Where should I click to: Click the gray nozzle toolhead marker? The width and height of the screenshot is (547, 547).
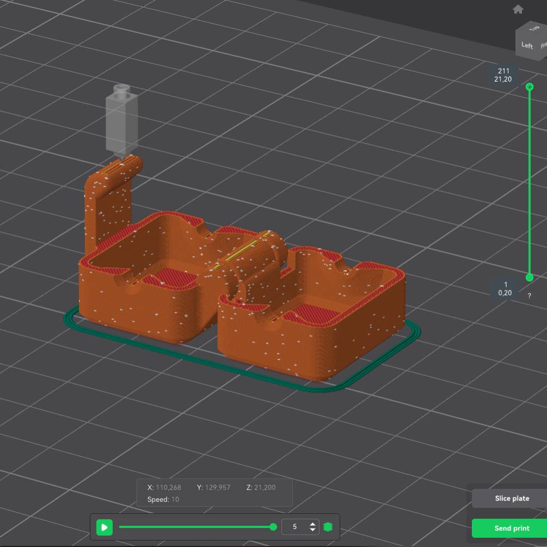point(120,121)
